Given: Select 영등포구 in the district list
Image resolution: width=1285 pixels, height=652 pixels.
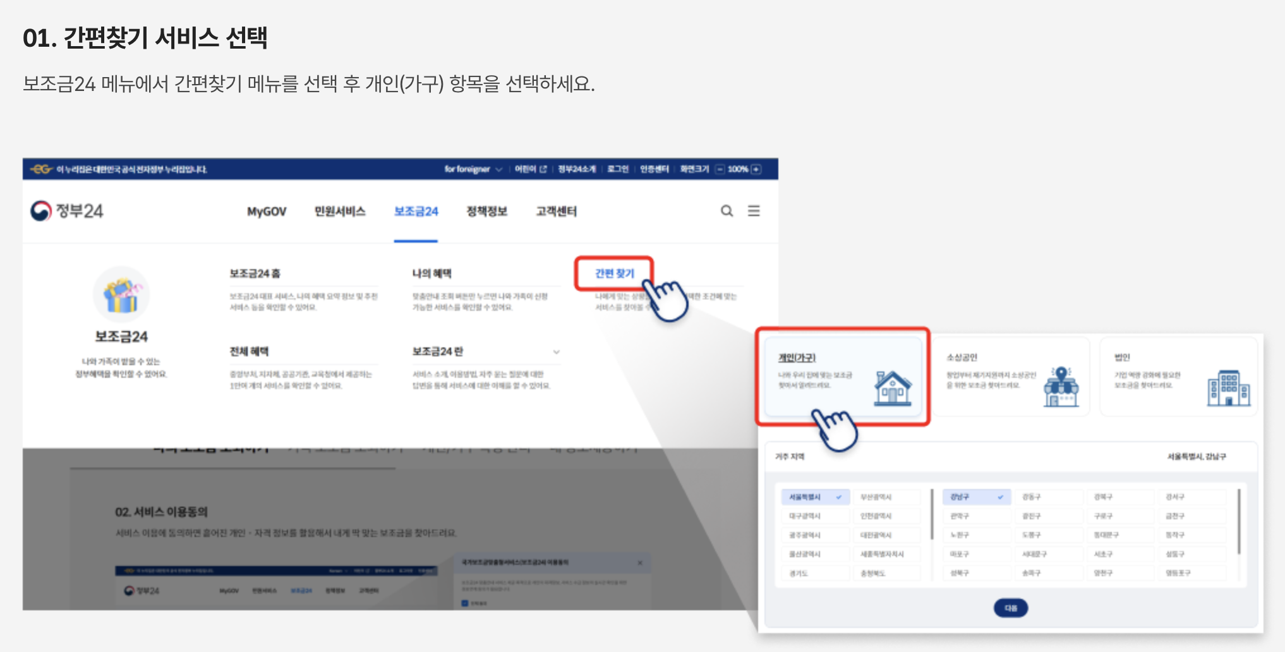Looking at the screenshot, I should click(1193, 573).
